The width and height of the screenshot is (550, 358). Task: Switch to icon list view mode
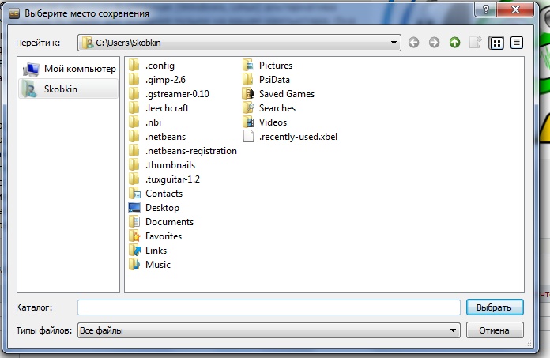496,43
